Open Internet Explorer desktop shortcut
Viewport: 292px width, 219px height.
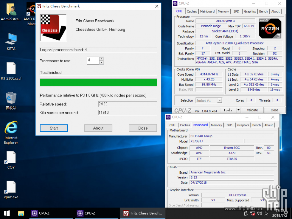click(x=11, y=128)
